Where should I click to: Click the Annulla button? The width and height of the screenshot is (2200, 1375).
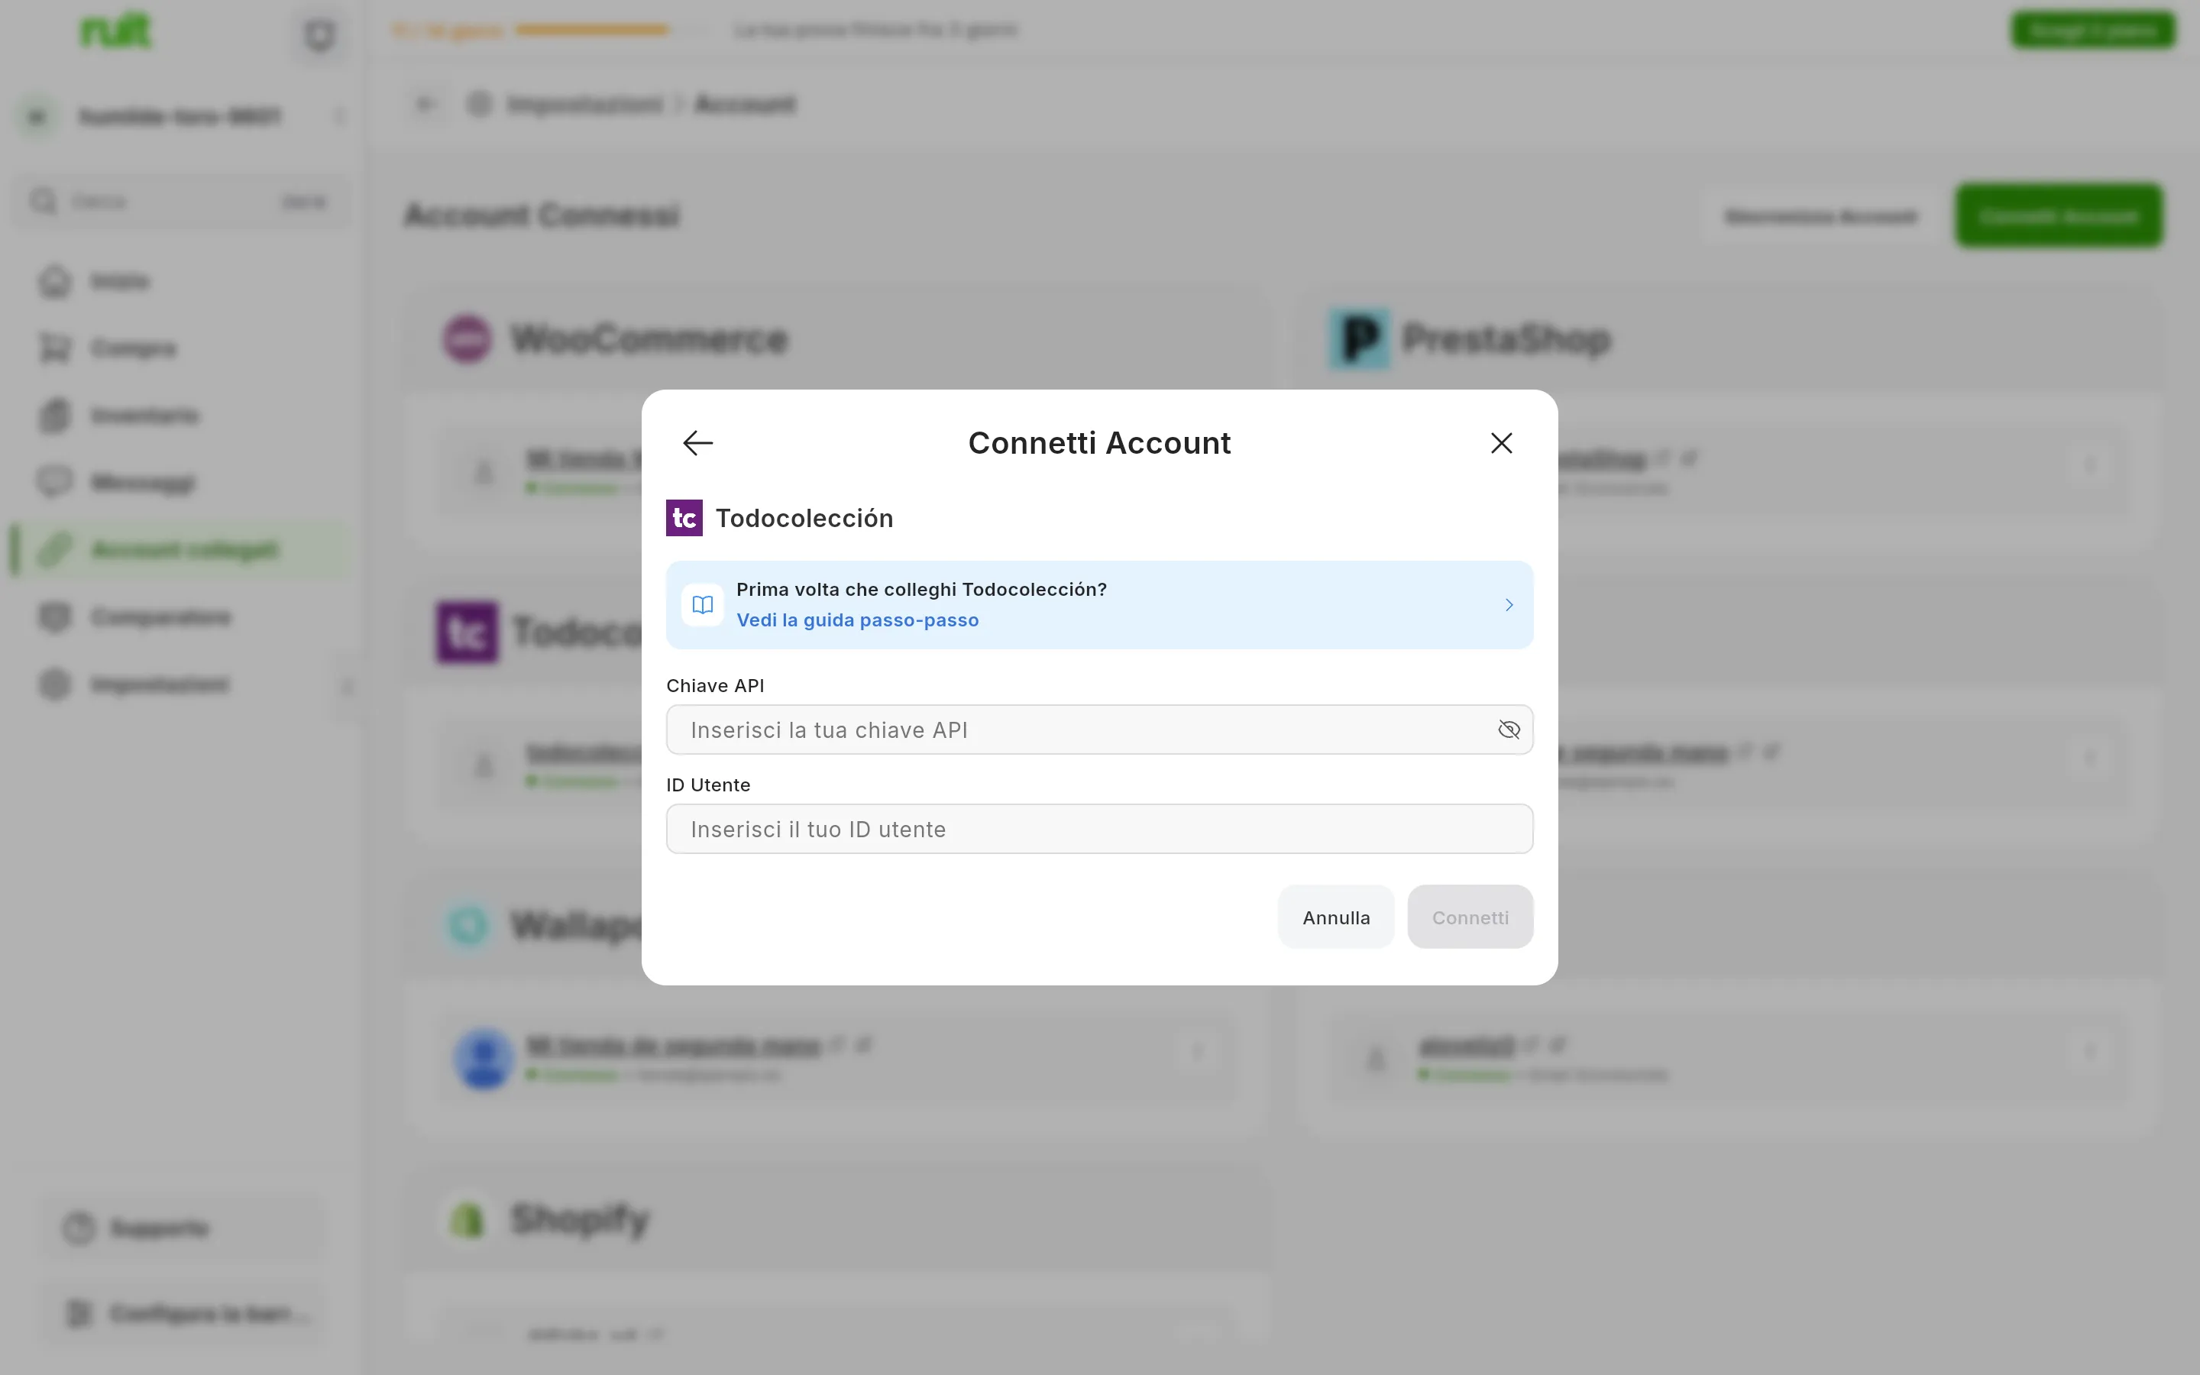[x=1335, y=917]
